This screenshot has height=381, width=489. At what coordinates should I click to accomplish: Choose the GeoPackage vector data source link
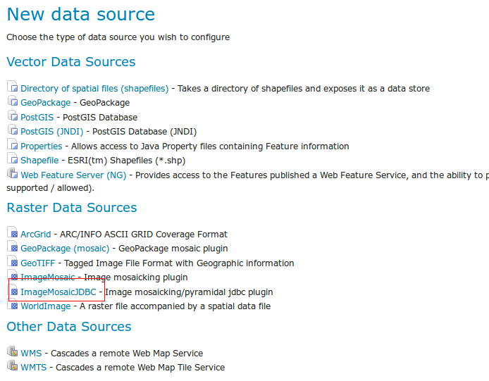[46, 103]
